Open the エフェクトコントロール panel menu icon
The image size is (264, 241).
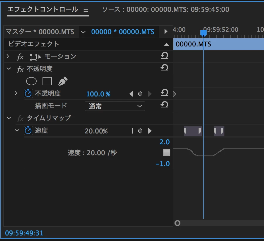(86, 10)
